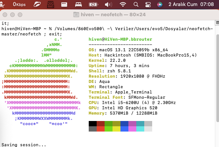The height and width of the screenshot is (147, 219).
Task: Click the Terminal line Apple_Terminal
Action: [x=120, y=92]
